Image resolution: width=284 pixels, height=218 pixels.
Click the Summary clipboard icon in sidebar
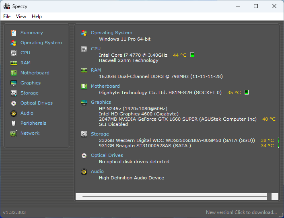pos(14,33)
